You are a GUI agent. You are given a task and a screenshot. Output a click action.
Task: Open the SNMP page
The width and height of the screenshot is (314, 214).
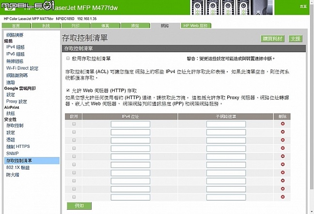click(x=13, y=154)
